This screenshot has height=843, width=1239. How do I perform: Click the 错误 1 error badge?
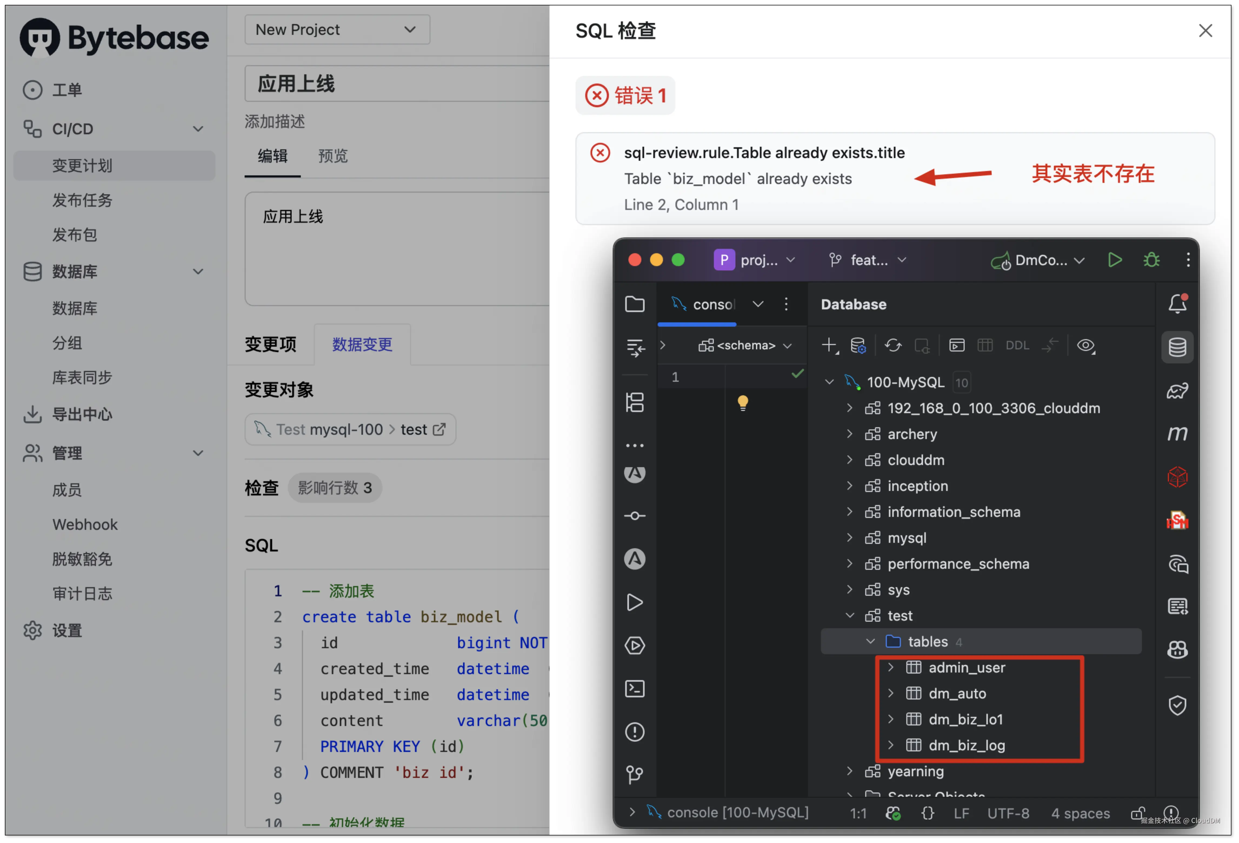(x=625, y=96)
